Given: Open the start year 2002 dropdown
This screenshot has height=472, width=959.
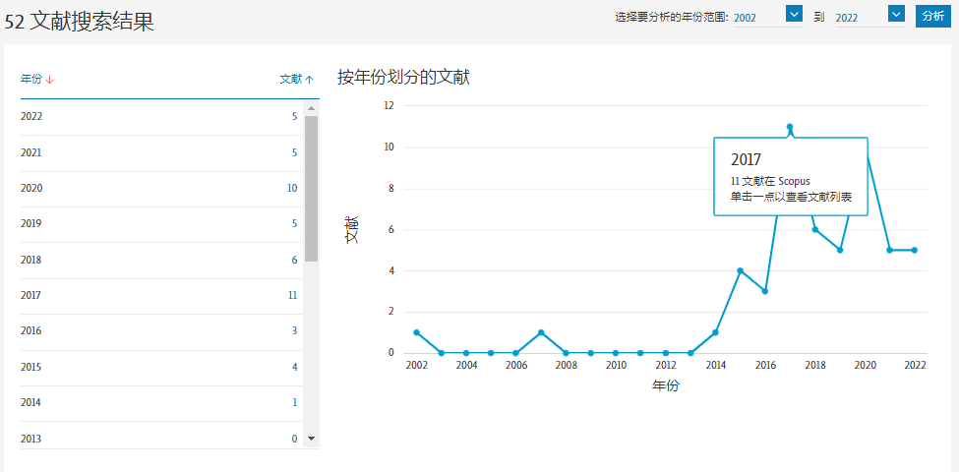Looking at the screenshot, I should (795, 14).
